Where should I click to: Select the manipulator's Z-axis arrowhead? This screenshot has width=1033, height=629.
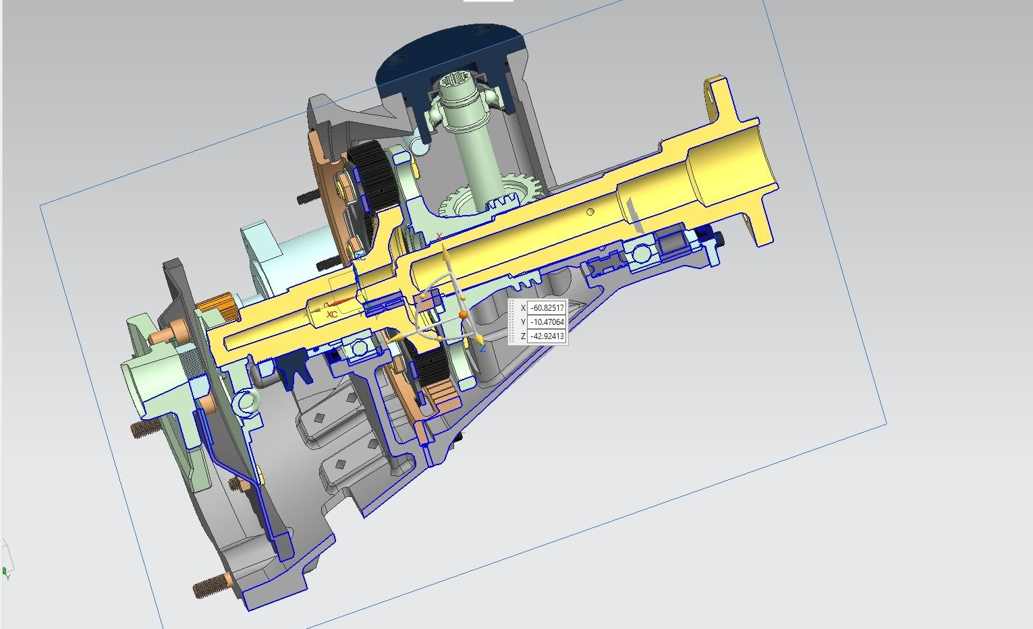point(479,339)
